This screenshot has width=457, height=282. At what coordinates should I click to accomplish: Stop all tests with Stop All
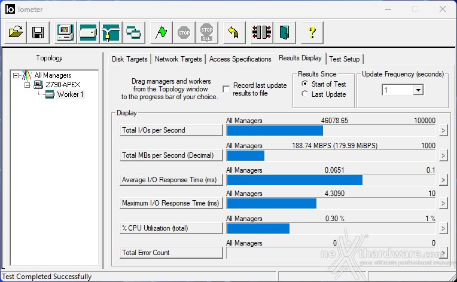206,32
